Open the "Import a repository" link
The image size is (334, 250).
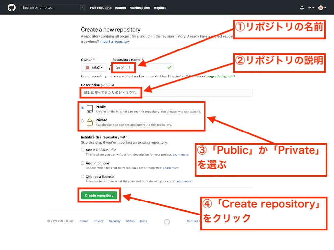[x=114, y=41]
